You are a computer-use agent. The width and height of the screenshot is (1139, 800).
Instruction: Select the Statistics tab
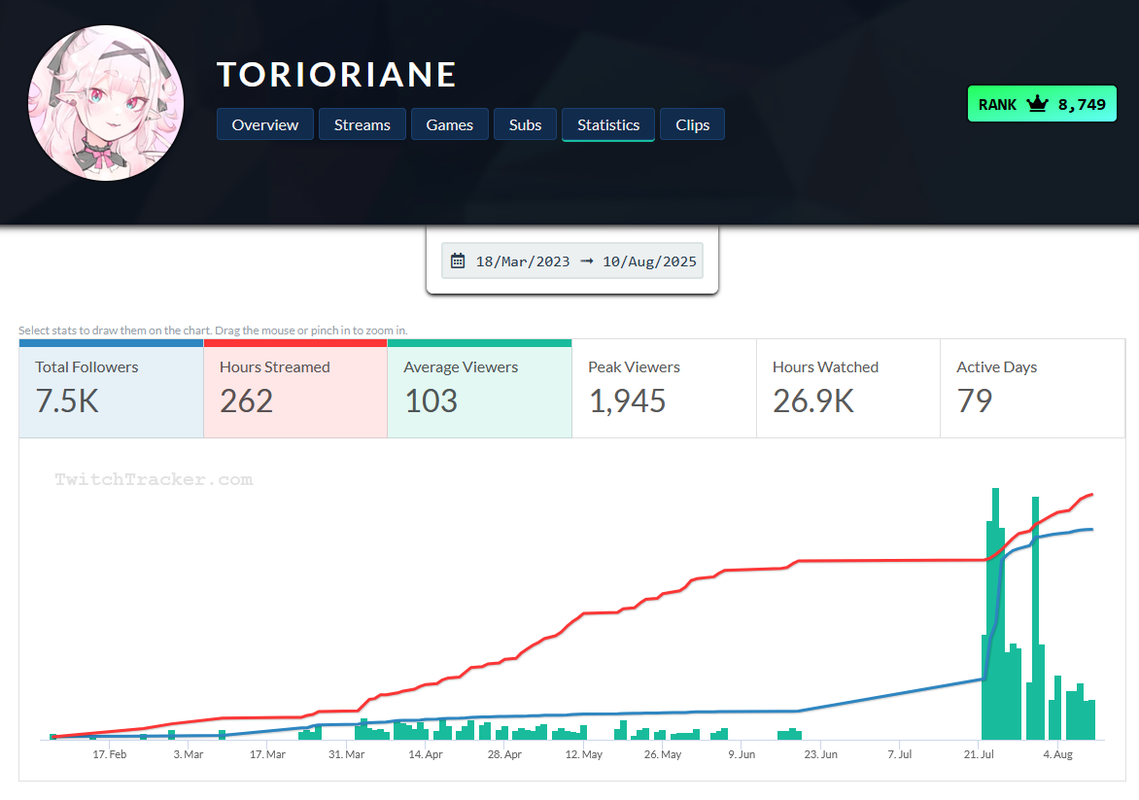(608, 125)
